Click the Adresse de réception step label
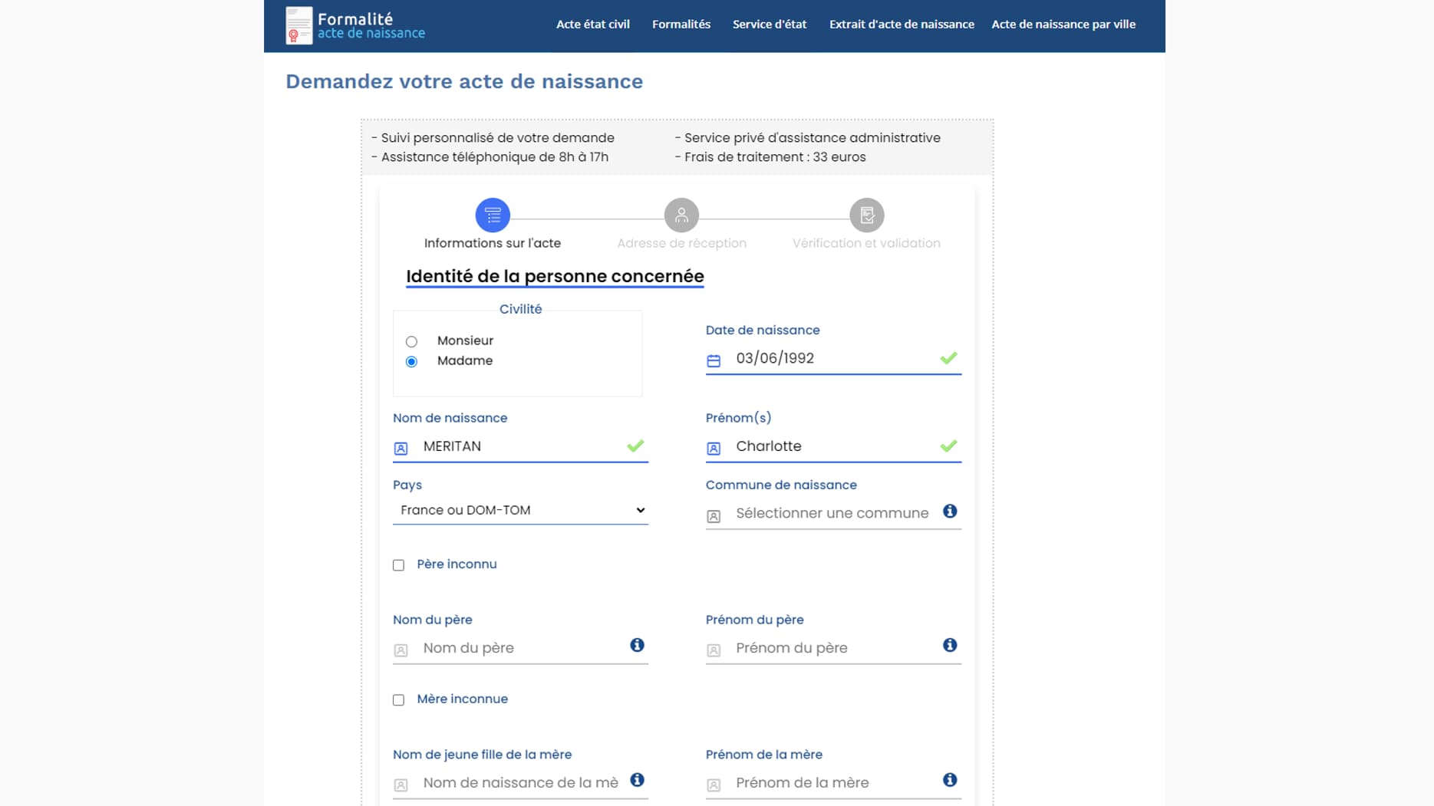The image size is (1434, 806). click(681, 243)
